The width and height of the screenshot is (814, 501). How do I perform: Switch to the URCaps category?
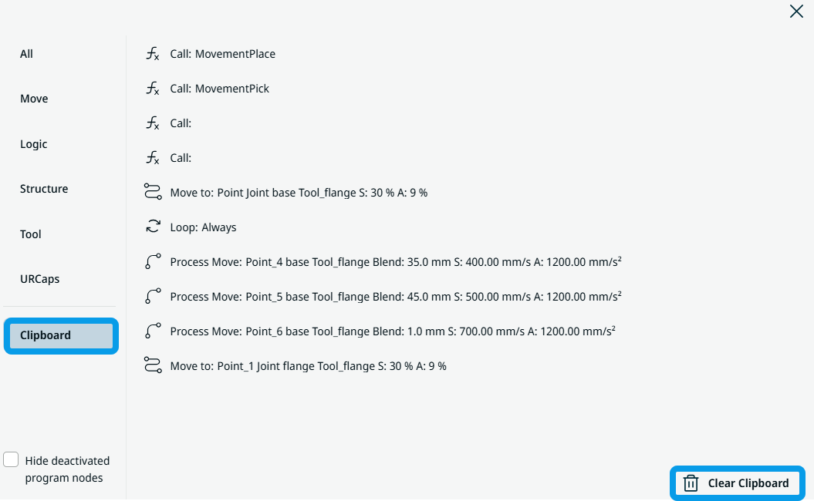[39, 279]
